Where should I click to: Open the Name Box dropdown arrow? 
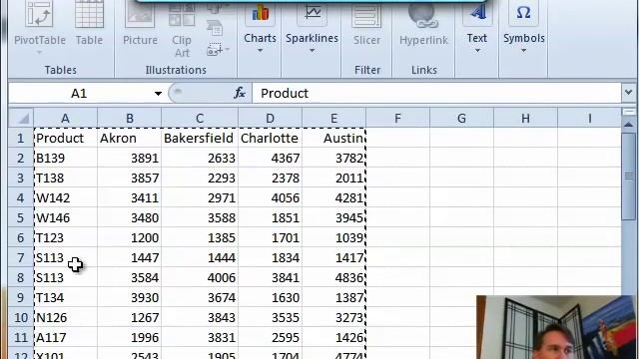coord(158,94)
